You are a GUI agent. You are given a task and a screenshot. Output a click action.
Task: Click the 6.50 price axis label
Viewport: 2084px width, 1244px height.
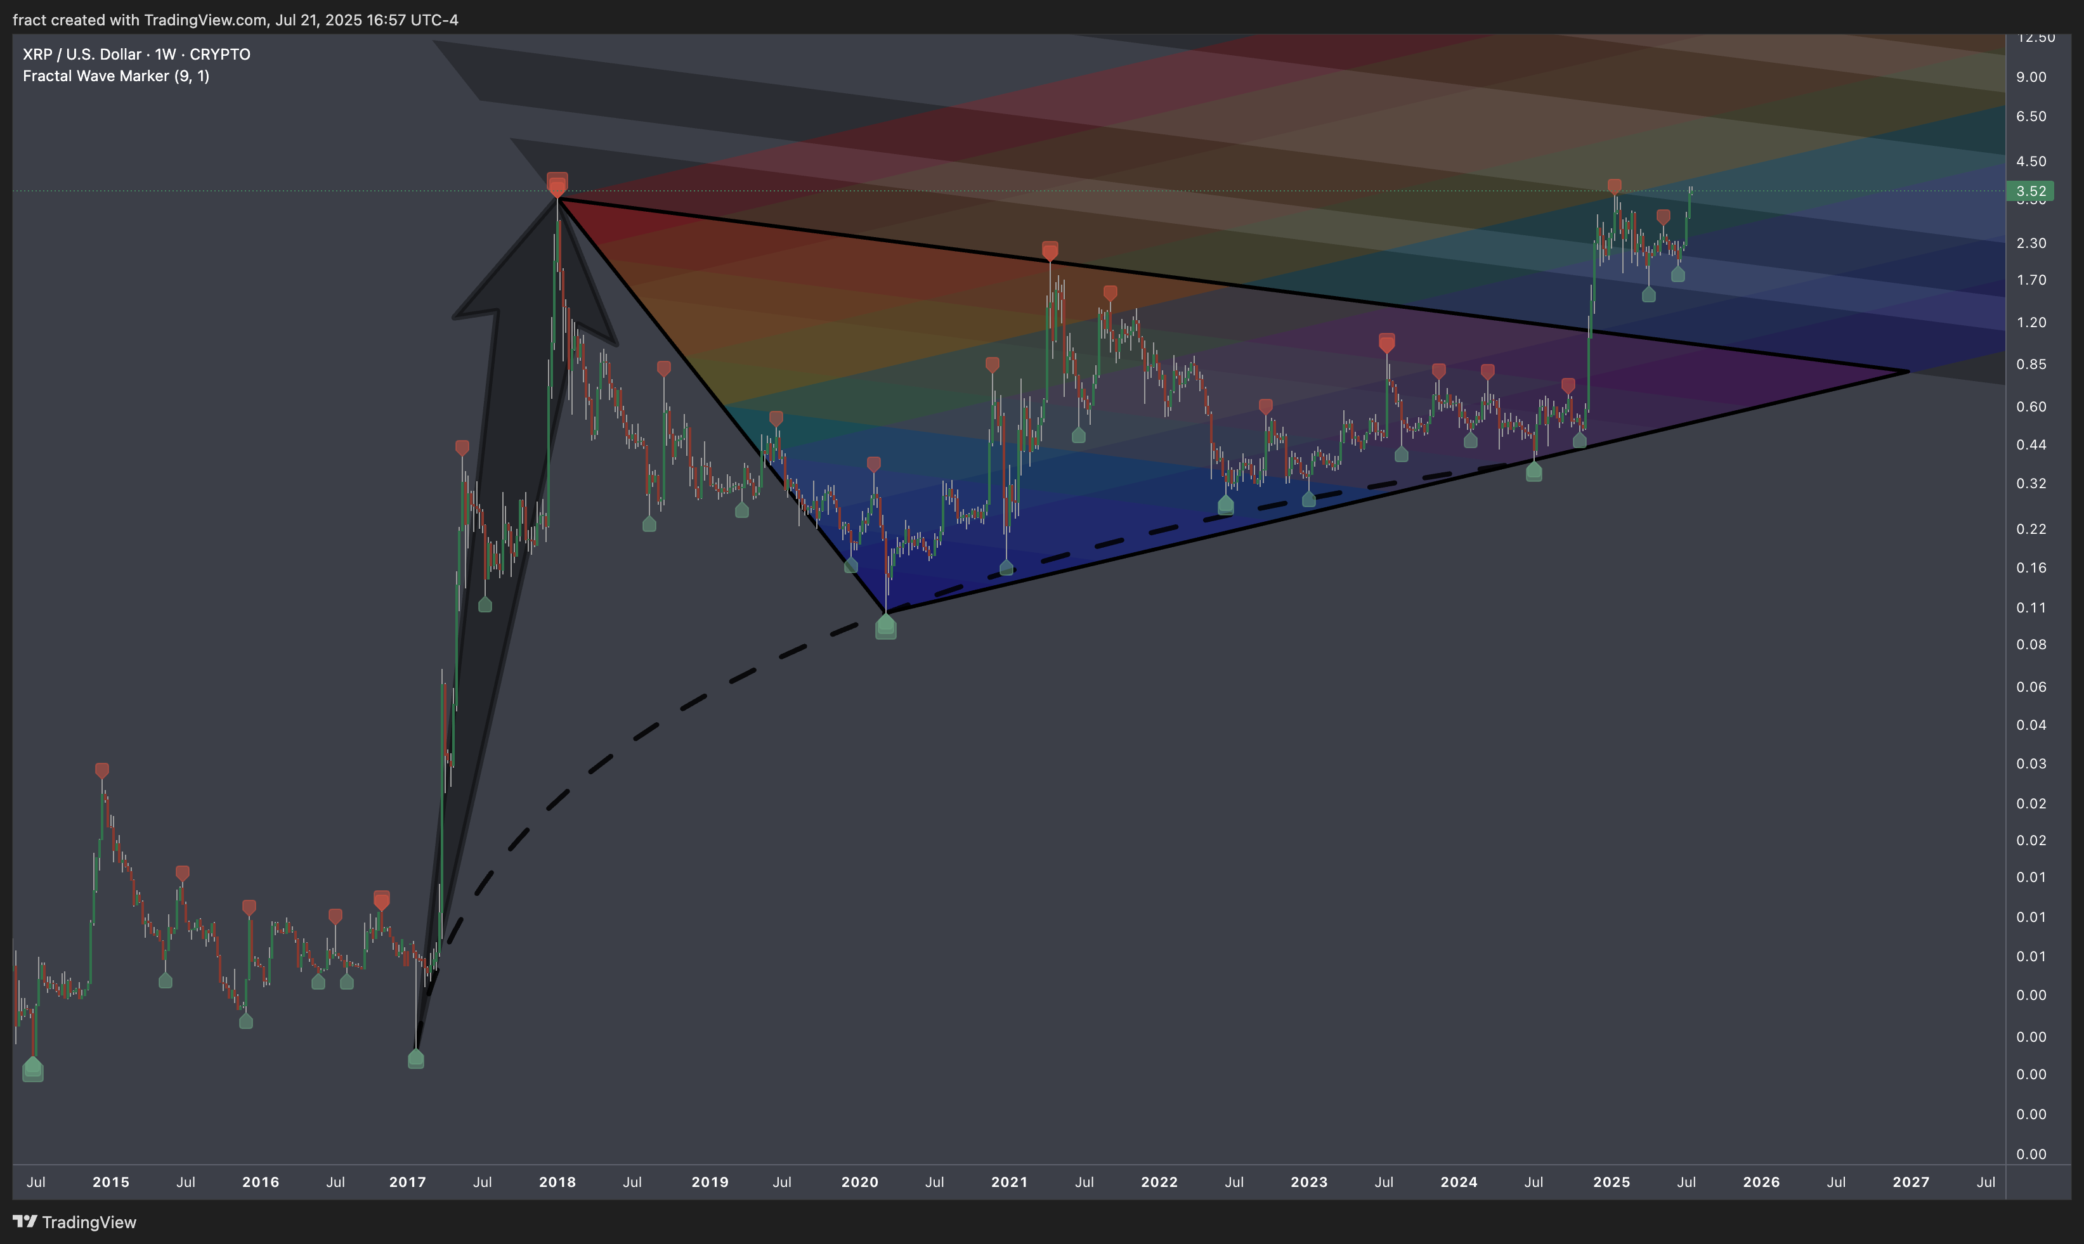tap(2030, 117)
